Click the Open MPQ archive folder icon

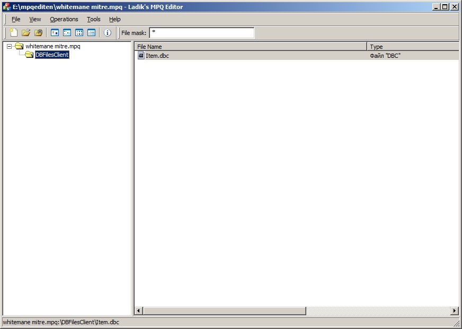(x=26, y=33)
